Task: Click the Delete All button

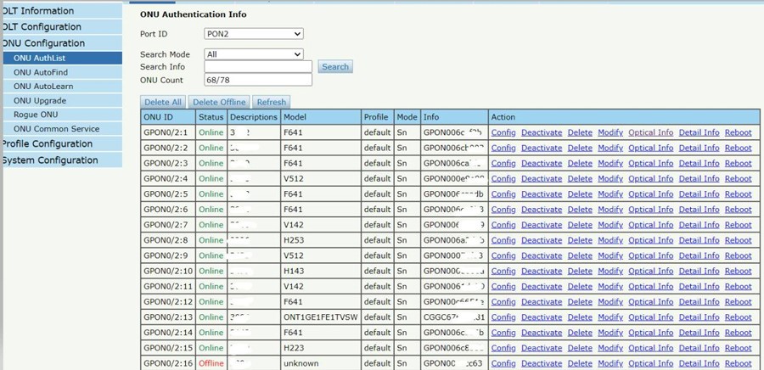Action: coord(163,102)
